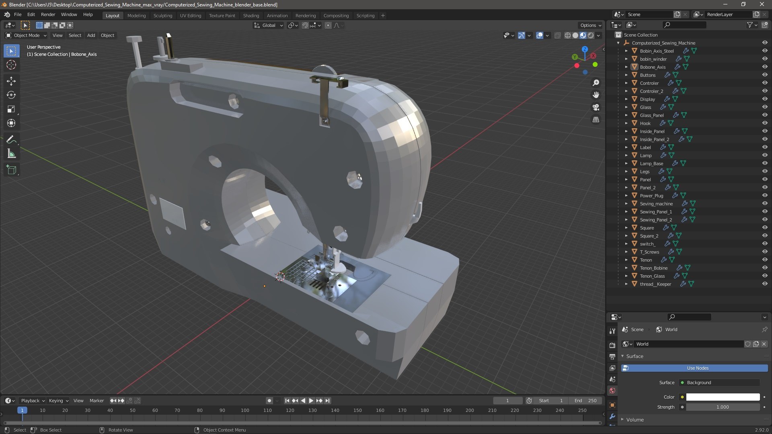Open the Add menu in viewport header
The image size is (772, 434).
pyautogui.click(x=91, y=35)
